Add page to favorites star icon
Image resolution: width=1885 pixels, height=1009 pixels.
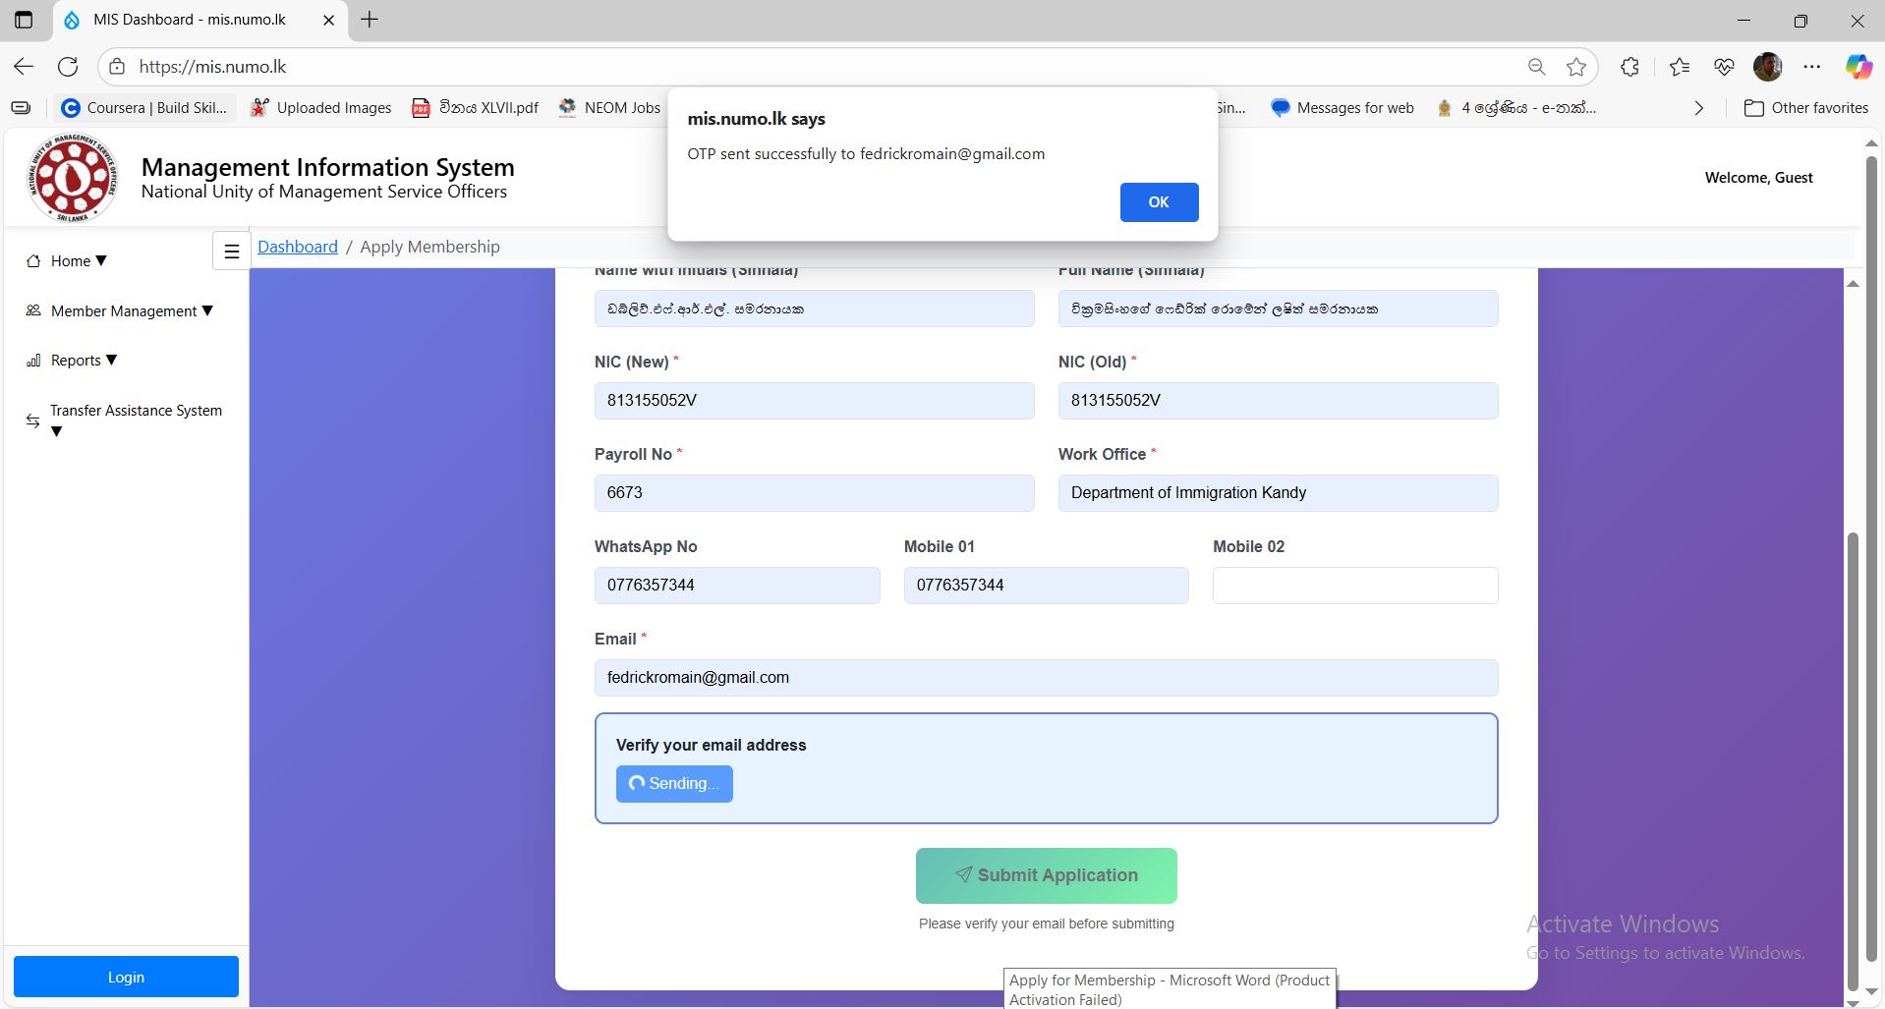(1576, 67)
